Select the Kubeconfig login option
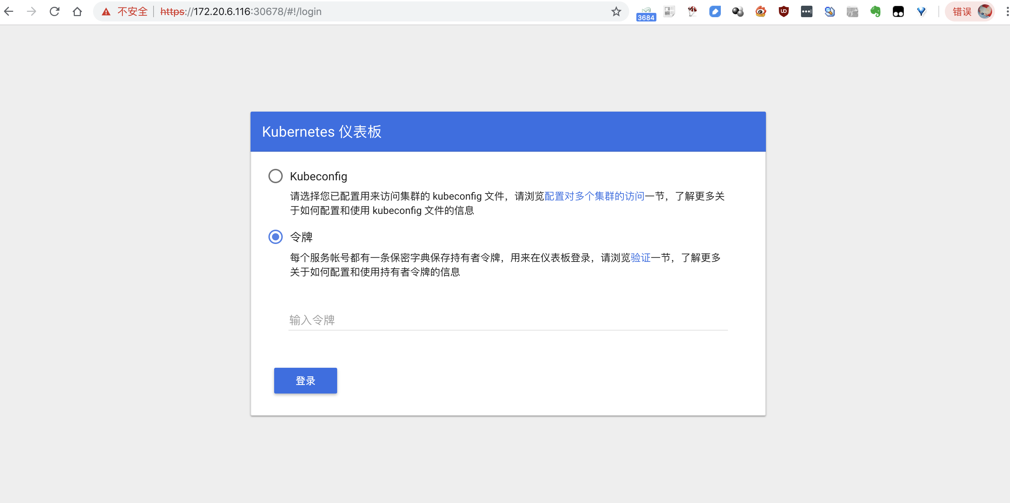The image size is (1010, 503). 276,176
